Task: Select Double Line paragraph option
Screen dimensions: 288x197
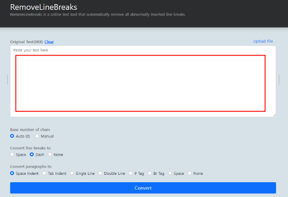Action: (100, 173)
